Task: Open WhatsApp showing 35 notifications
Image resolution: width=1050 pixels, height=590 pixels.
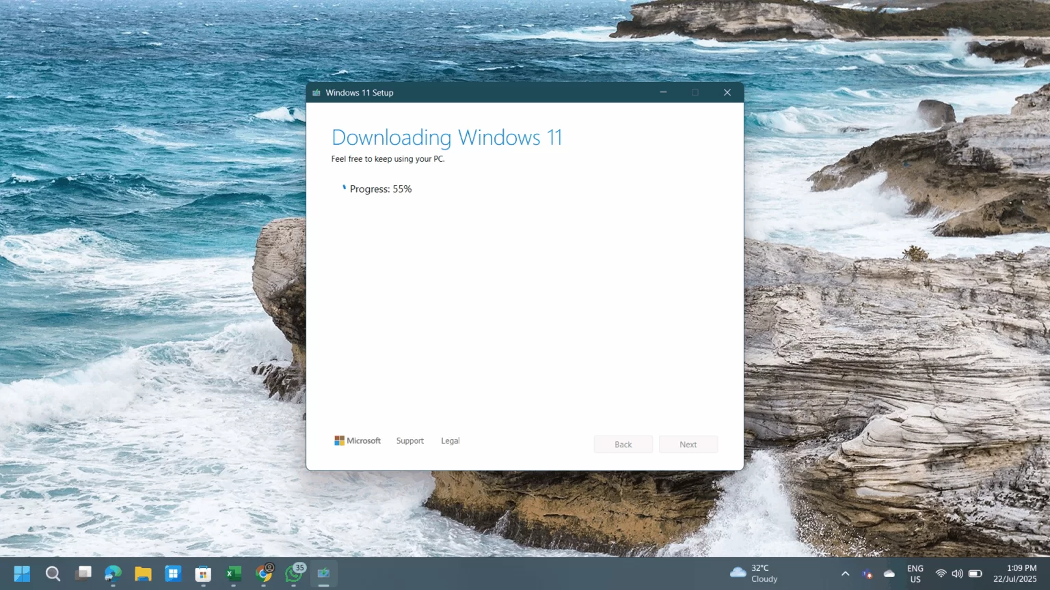Action: [x=294, y=574]
